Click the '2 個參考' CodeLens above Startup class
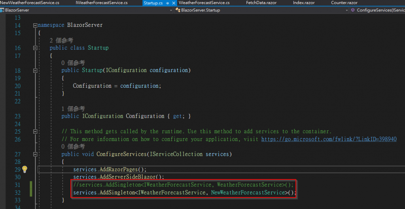 (x=61, y=41)
